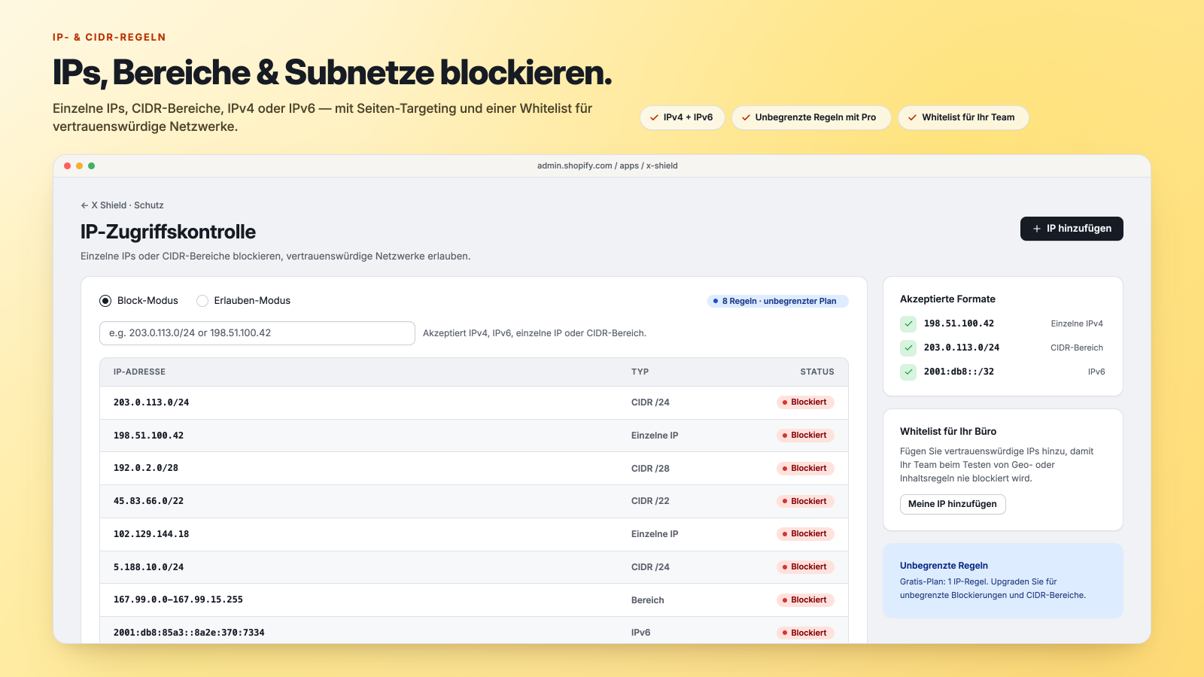
Task: Click the Meine IP hinzufügen button
Action: (953, 504)
